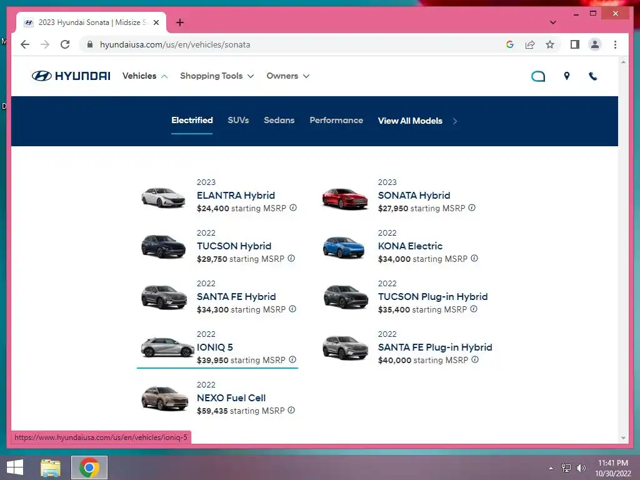Expand the Shopping Tools menu

point(217,76)
